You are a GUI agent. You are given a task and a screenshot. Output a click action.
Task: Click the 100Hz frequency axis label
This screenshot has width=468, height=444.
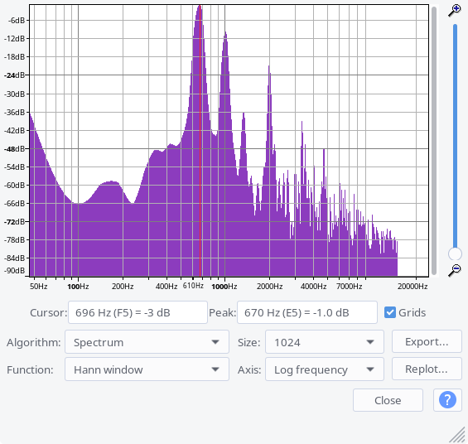coord(78,287)
